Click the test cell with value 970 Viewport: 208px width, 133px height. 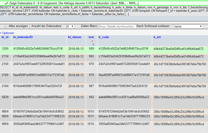[91, 64]
